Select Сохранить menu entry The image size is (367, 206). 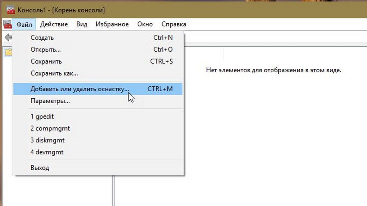pos(98,61)
